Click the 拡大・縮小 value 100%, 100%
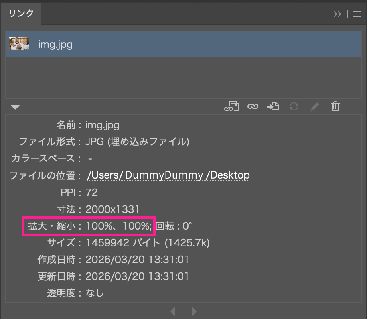Viewport: 367px width, 319px height. point(118,226)
